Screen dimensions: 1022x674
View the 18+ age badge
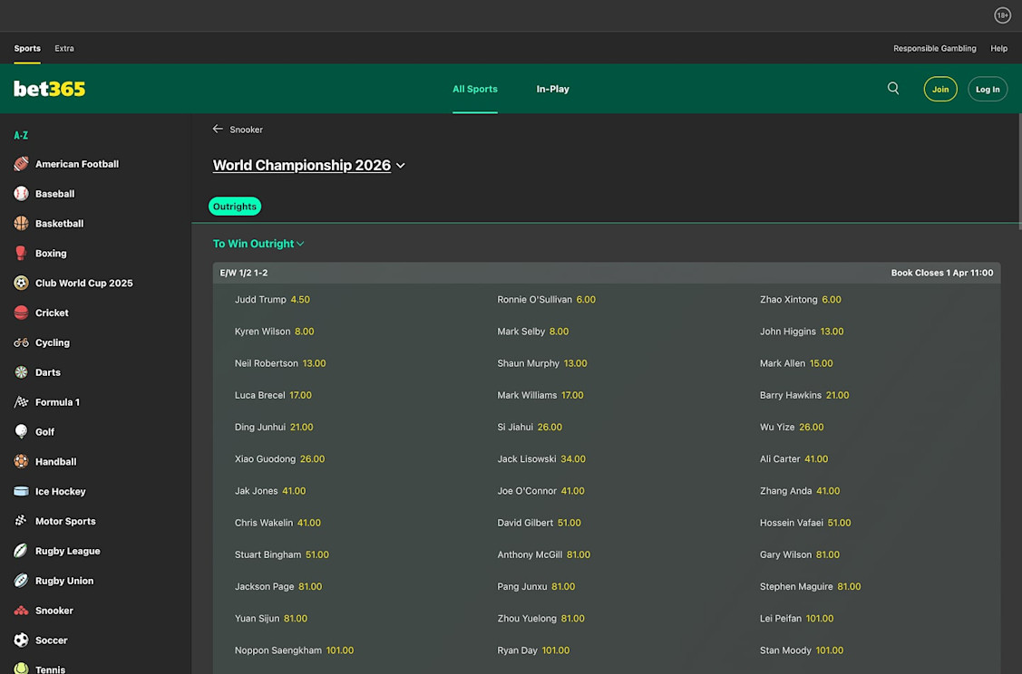pos(1002,15)
